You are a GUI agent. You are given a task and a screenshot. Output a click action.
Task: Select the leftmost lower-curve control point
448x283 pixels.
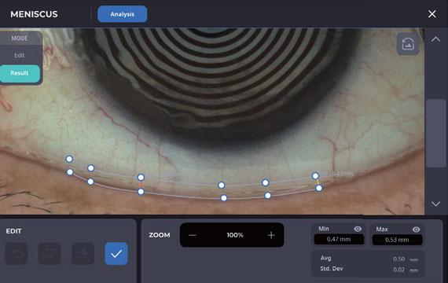[x=70, y=172]
